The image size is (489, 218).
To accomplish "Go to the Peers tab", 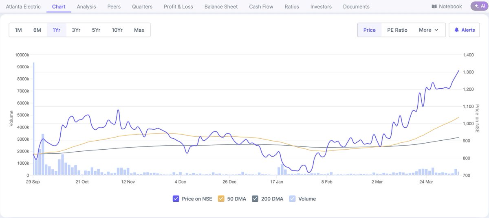I will point(114,7).
